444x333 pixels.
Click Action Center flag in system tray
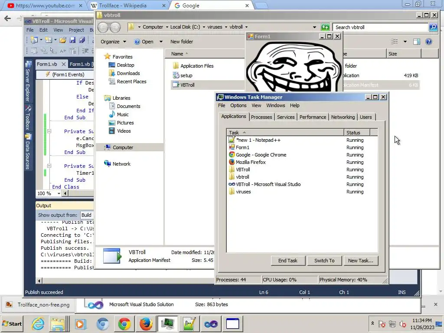(x=382, y=323)
